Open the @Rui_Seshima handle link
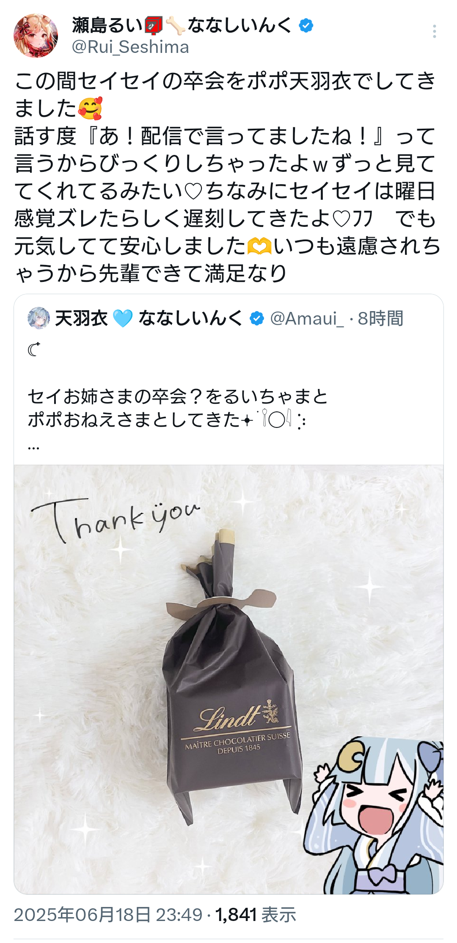The width and height of the screenshot is (457, 943). pos(130,47)
